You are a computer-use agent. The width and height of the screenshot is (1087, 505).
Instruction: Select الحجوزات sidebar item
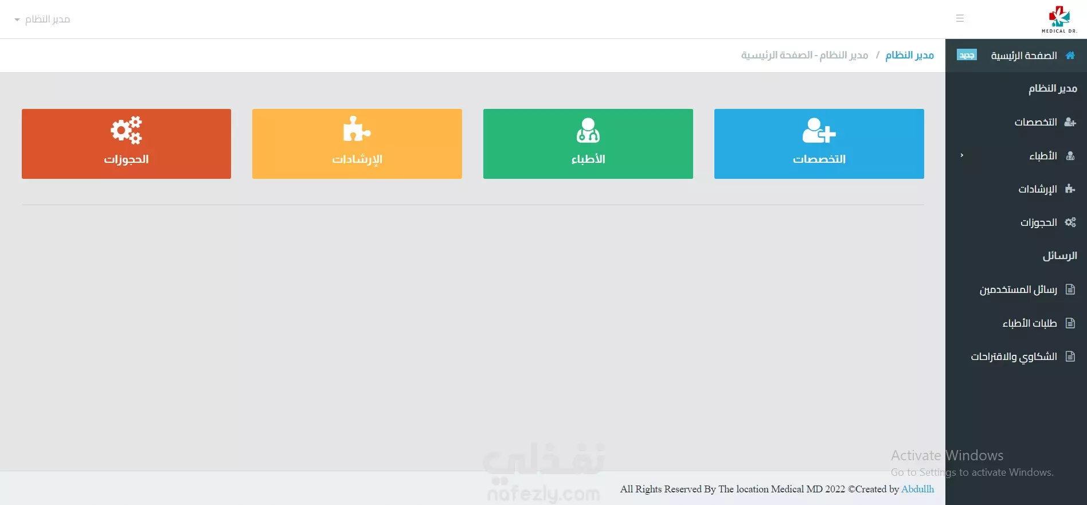point(1038,222)
